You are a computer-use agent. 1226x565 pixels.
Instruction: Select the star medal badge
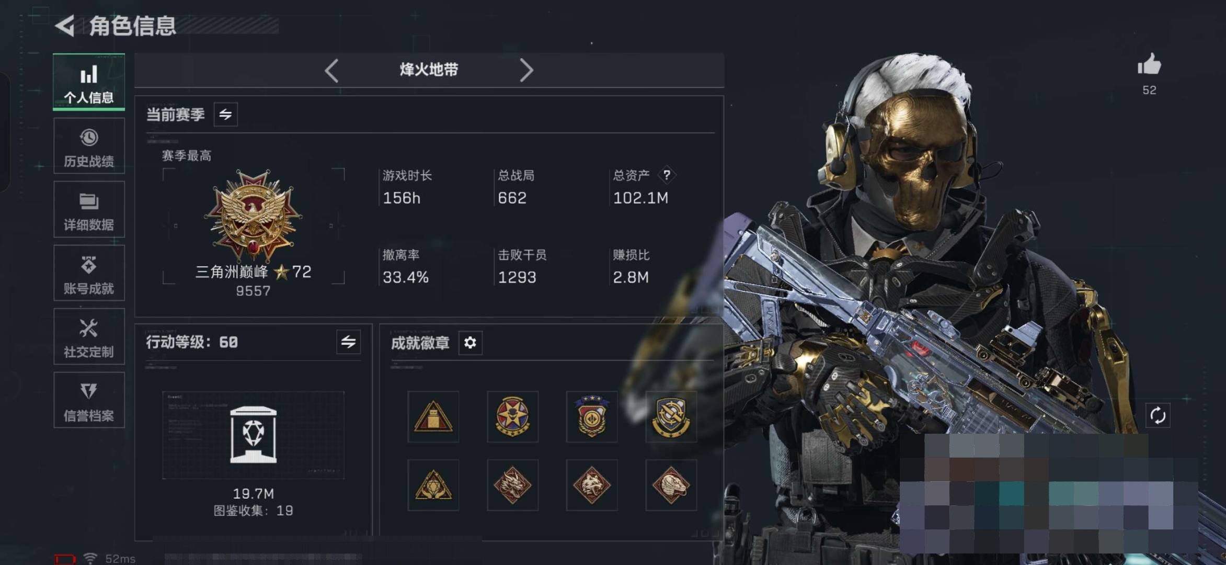click(512, 417)
